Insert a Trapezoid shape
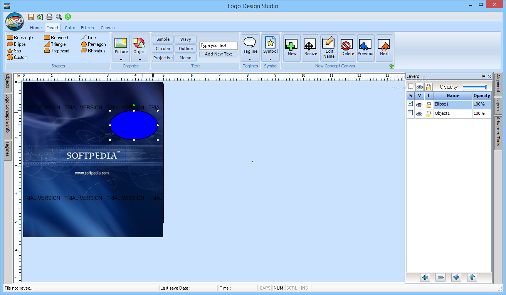The height and width of the screenshot is (295, 506). pyautogui.click(x=57, y=51)
